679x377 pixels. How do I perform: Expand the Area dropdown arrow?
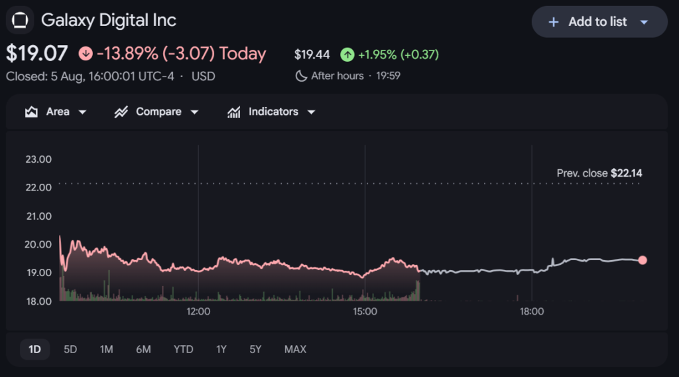[82, 112]
